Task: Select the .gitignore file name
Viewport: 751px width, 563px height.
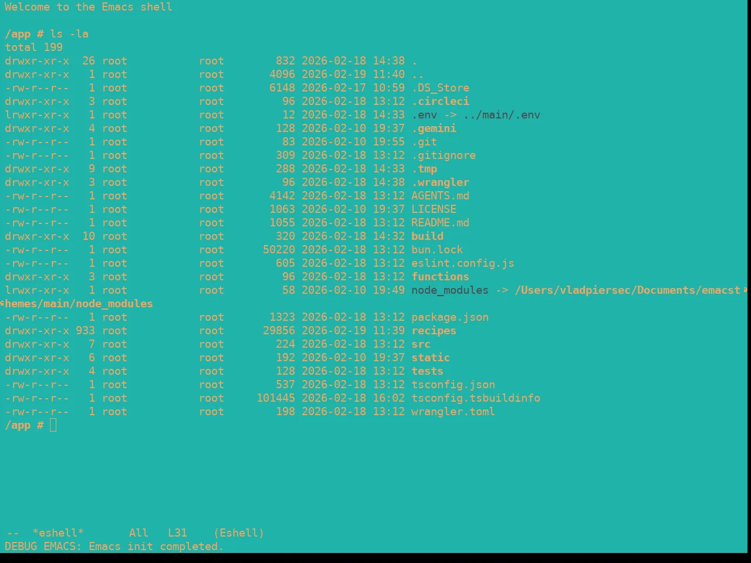Action: [444, 155]
